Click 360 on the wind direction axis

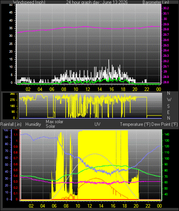[x=13, y=94]
